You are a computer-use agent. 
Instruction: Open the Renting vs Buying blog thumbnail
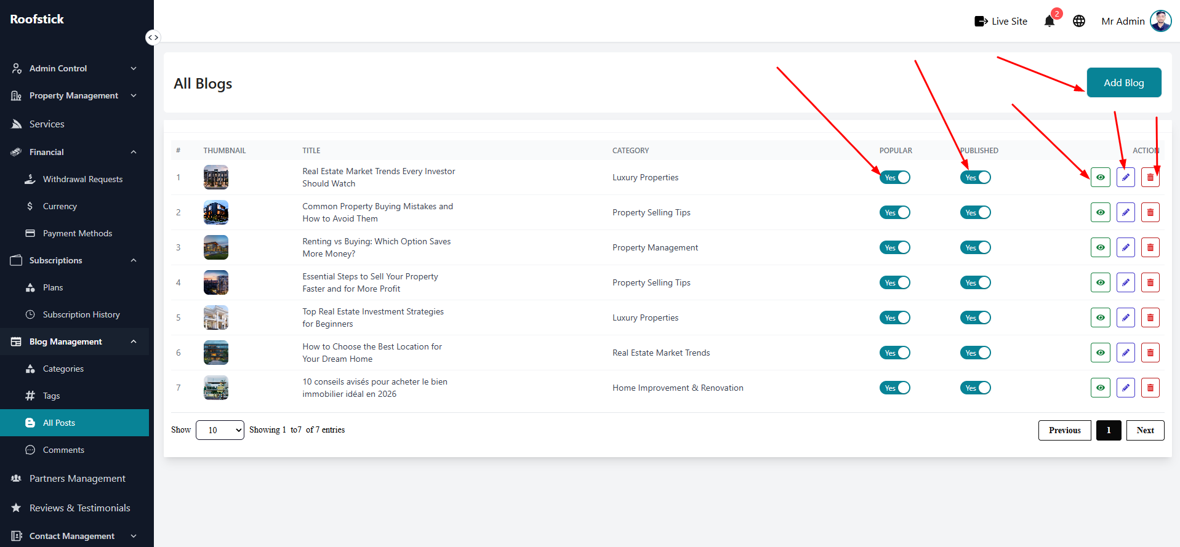click(216, 247)
